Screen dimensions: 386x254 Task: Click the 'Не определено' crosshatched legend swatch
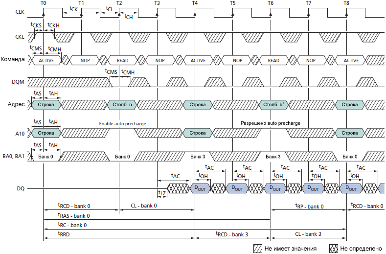tap(334, 249)
